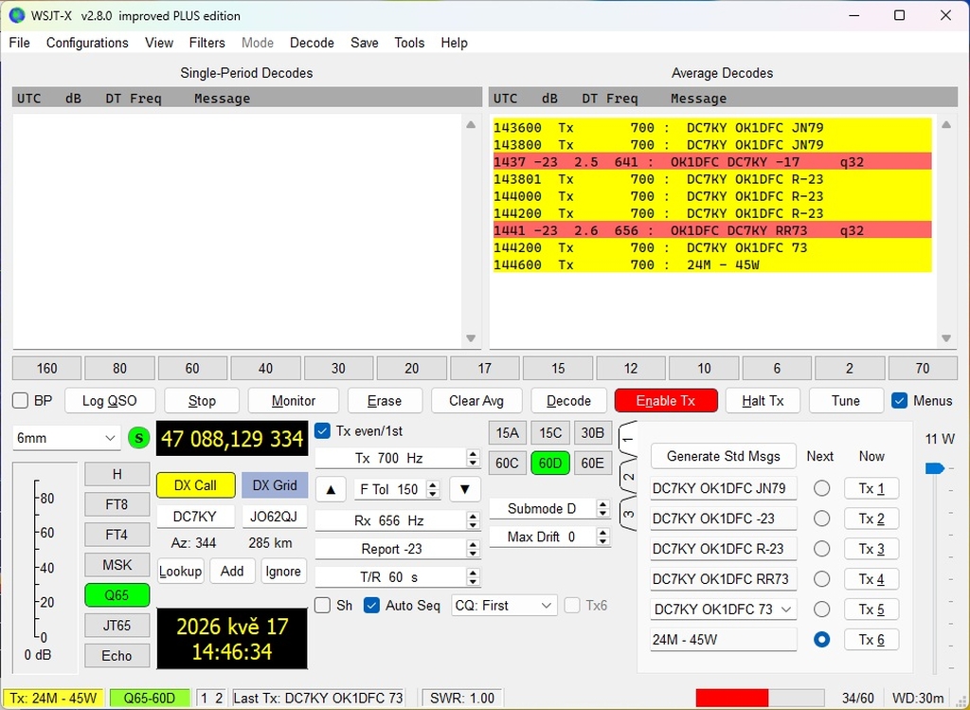Click the yellow DX Call button
Image resolution: width=970 pixels, height=710 pixels.
tap(195, 485)
